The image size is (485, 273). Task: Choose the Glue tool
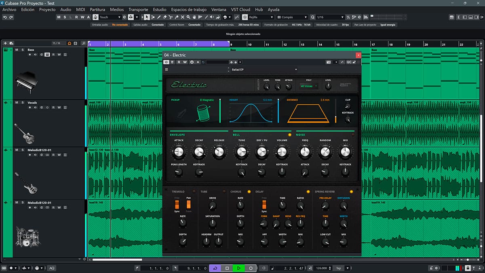[177, 17]
